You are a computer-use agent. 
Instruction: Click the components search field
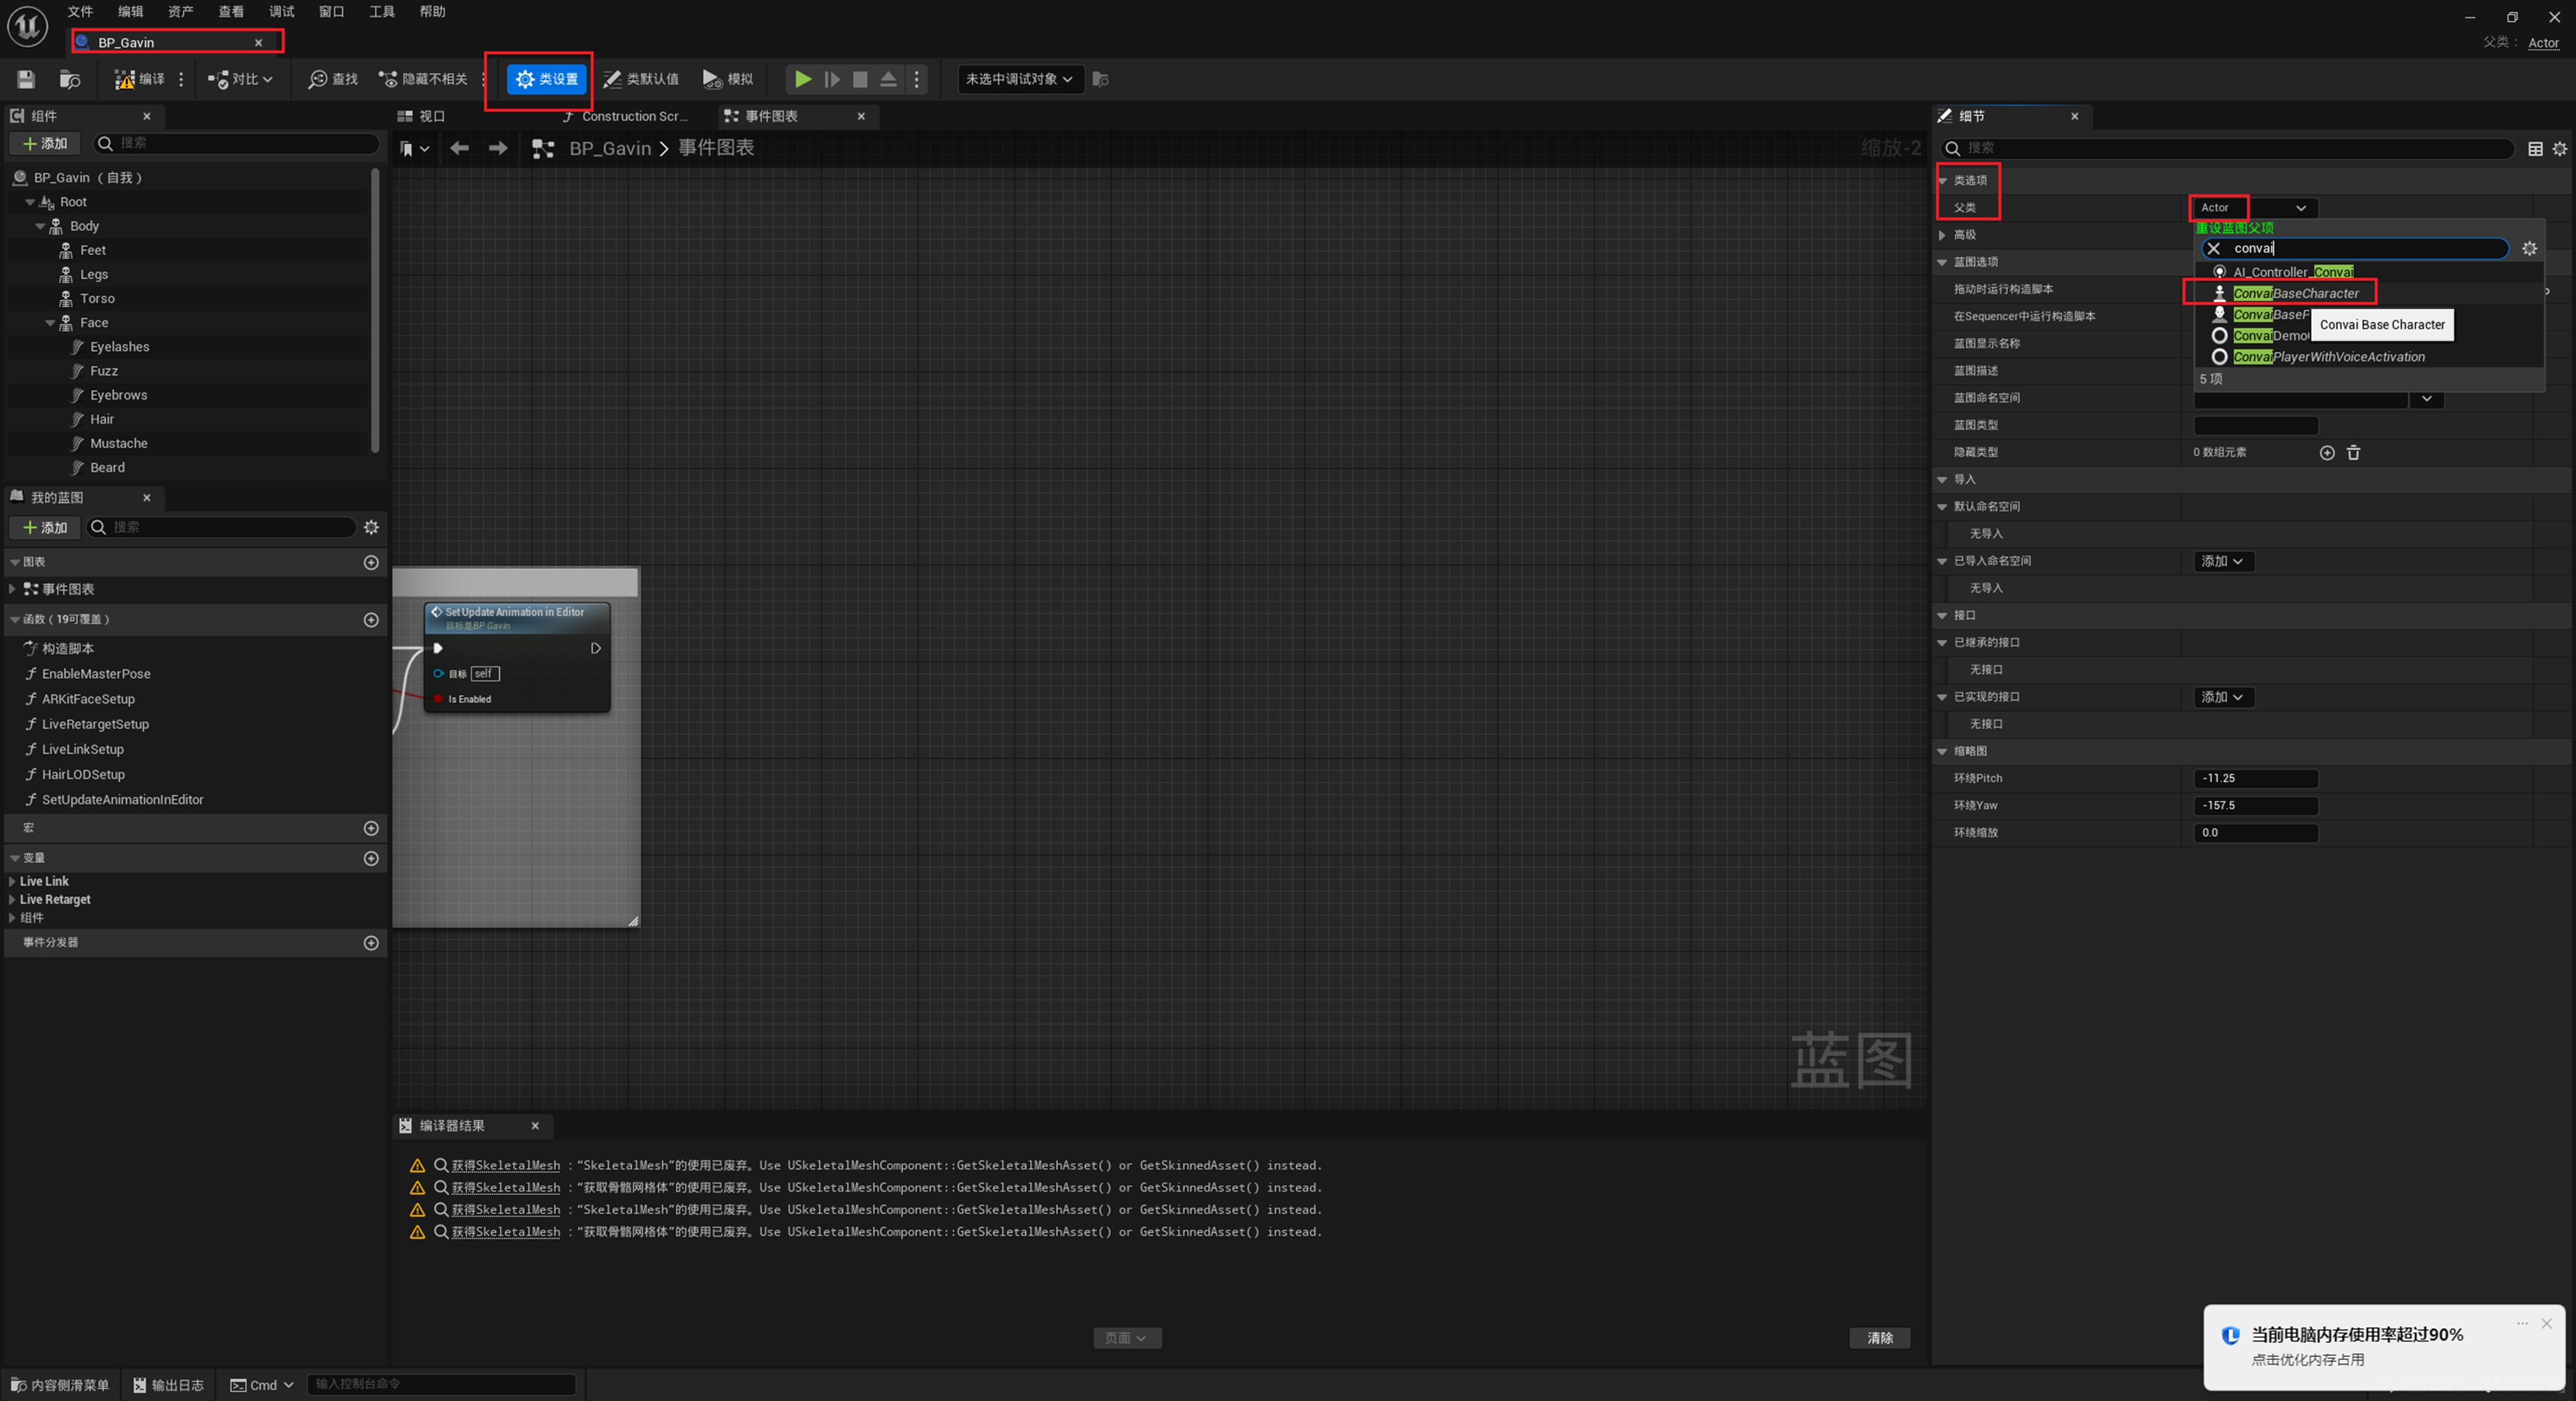[x=237, y=143]
